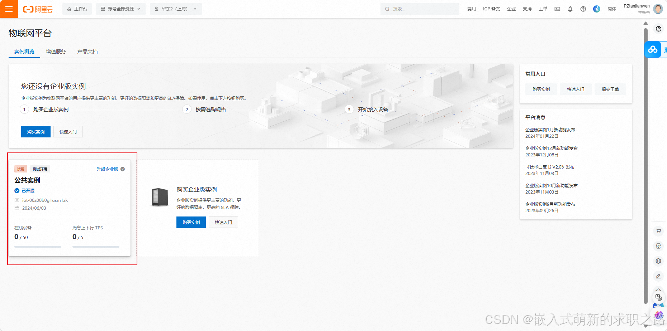This screenshot has width=667, height=331.
Task: Open the 支持 menu
Action: [x=527, y=9]
